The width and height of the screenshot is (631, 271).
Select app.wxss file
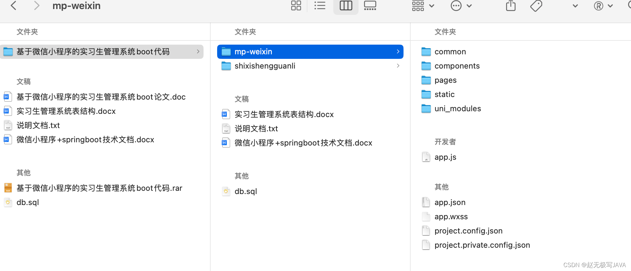(451, 217)
